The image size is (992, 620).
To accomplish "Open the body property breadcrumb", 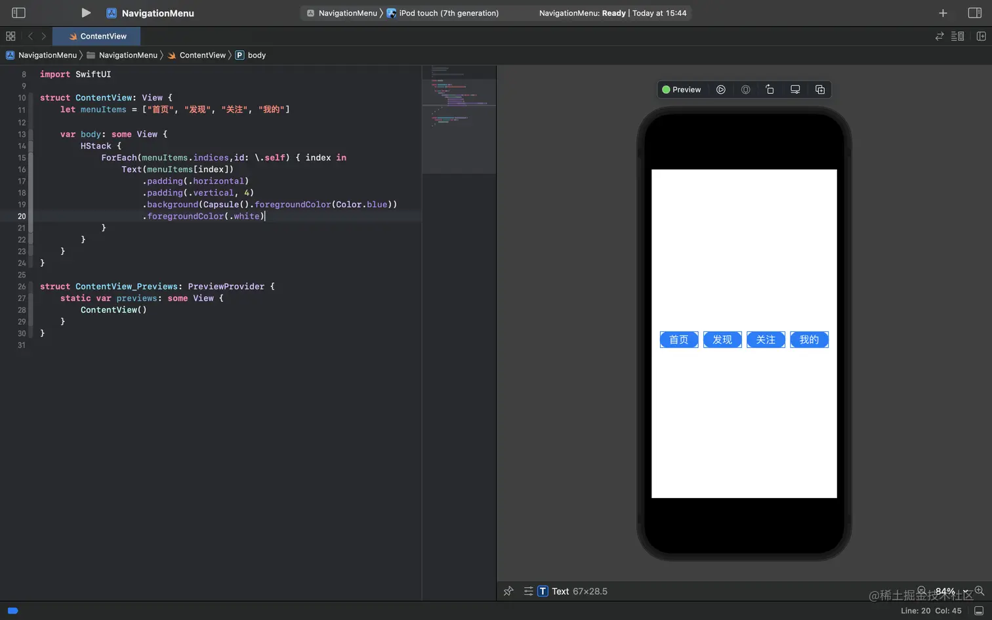I will pos(251,55).
